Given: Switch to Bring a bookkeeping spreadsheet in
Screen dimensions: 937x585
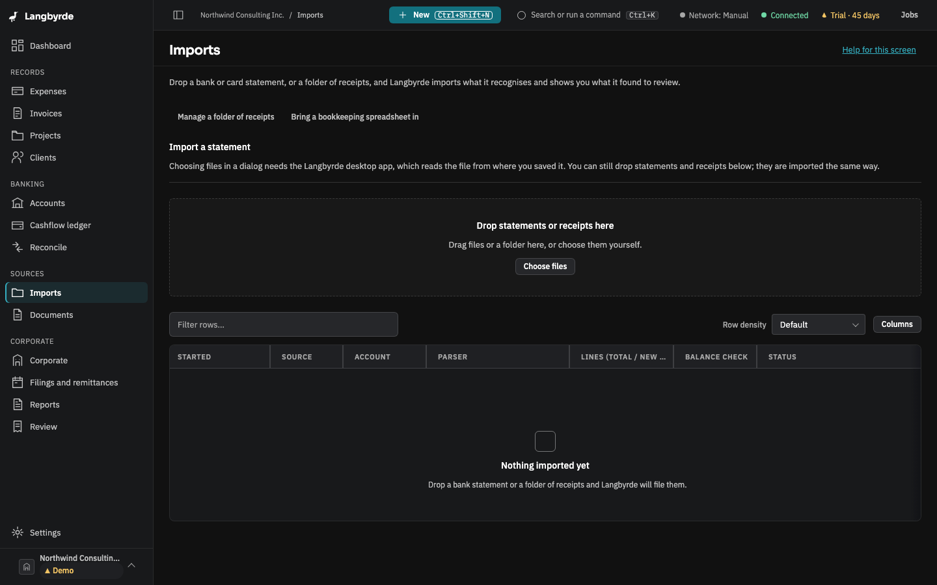Looking at the screenshot, I should tap(355, 117).
